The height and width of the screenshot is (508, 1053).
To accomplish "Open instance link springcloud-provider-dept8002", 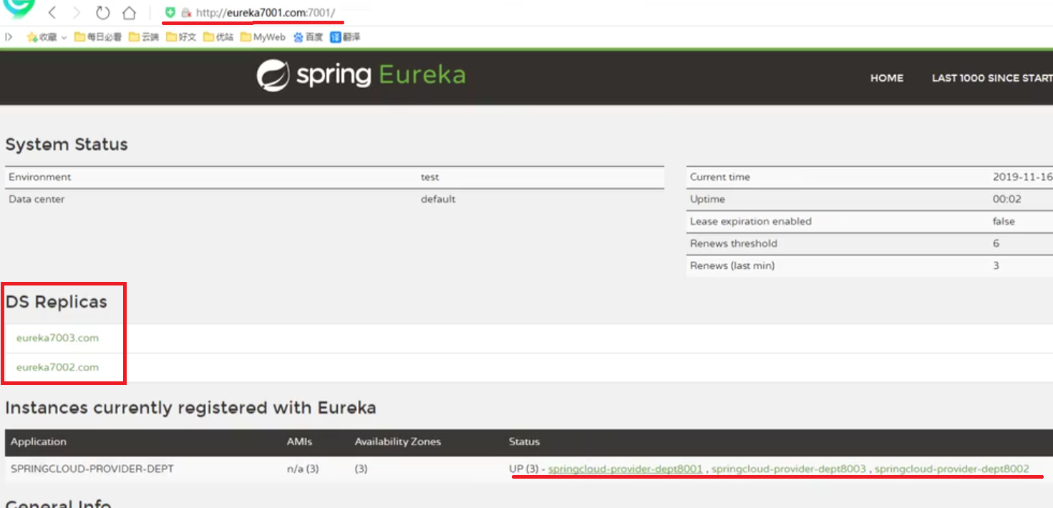I will tap(952, 469).
